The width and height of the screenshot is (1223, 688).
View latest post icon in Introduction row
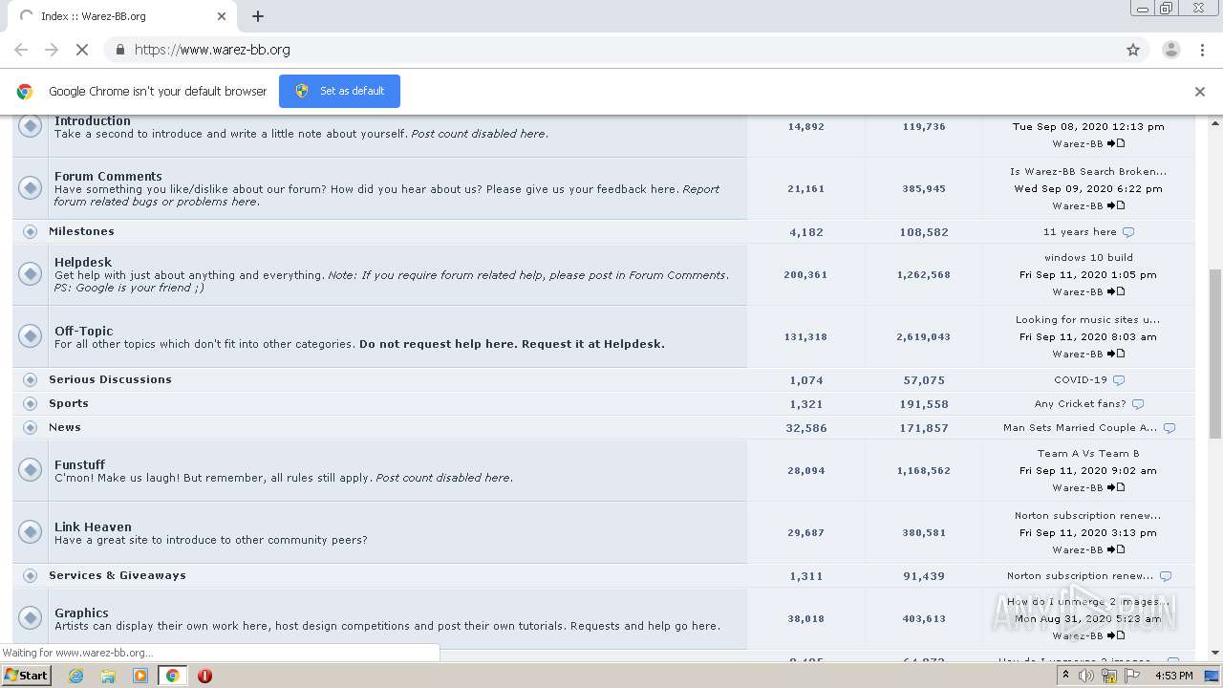(1116, 143)
